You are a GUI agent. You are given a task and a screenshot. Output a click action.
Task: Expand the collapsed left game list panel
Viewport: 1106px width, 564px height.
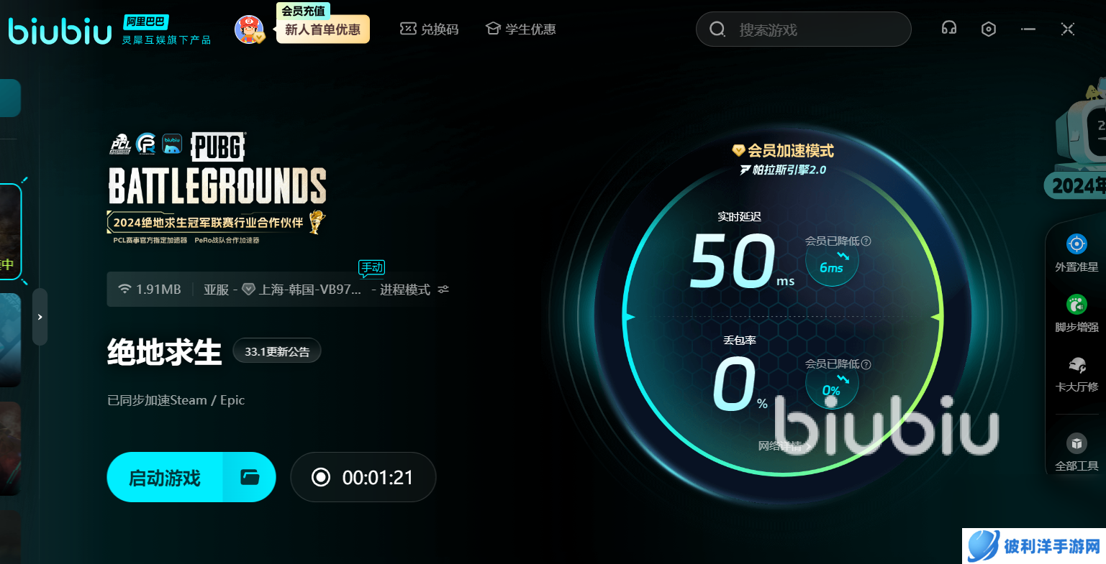click(x=40, y=316)
